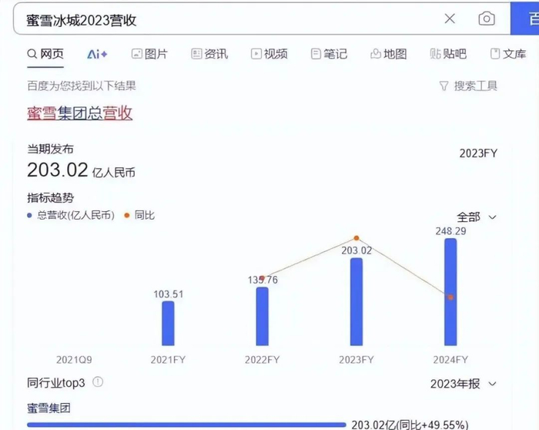Viewport: 539px width, 430px height.
Task: Open image search via the camera icon
Action: (x=487, y=18)
